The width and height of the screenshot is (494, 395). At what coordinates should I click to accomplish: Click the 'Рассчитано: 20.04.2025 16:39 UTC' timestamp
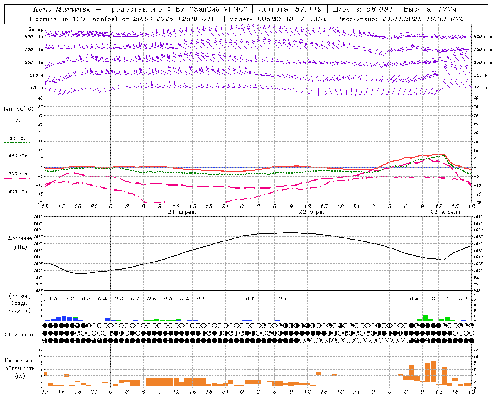(x=401, y=19)
